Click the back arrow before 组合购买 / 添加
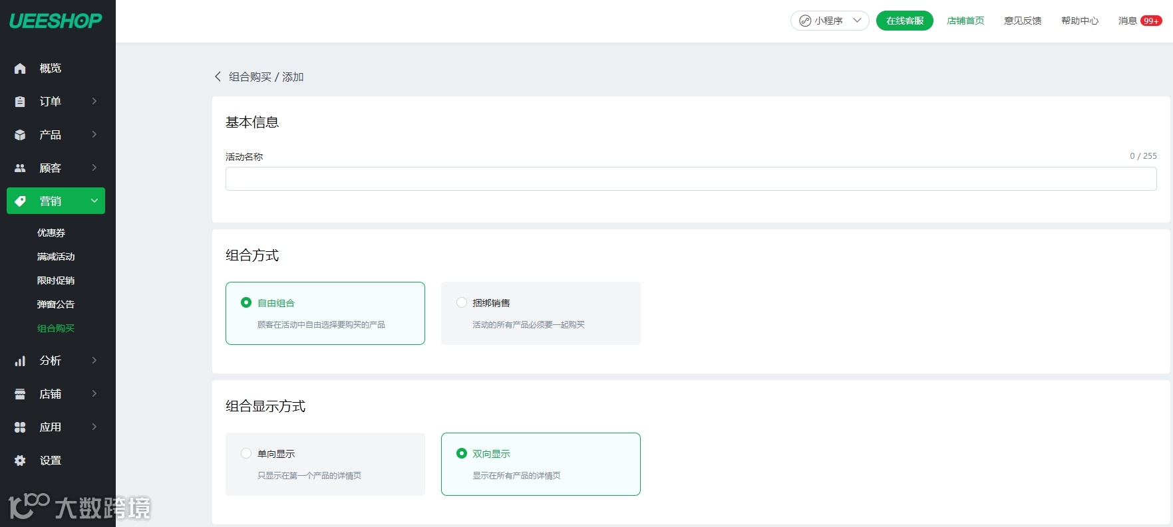This screenshot has width=1173, height=527. 218,76
